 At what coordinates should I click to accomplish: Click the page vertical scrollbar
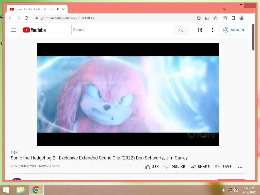(253, 37)
